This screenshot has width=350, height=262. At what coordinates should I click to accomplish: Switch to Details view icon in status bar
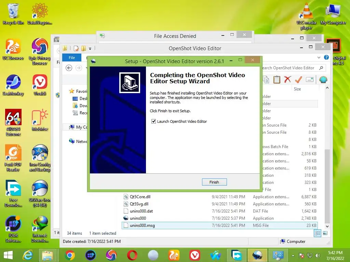click(x=318, y=233)
